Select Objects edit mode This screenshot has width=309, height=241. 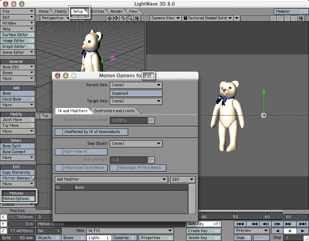coord(48,238)
